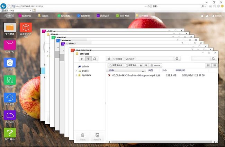Switch to 控制面板 in the TOS taskbar
225x147 pixels.
[64, 16]
